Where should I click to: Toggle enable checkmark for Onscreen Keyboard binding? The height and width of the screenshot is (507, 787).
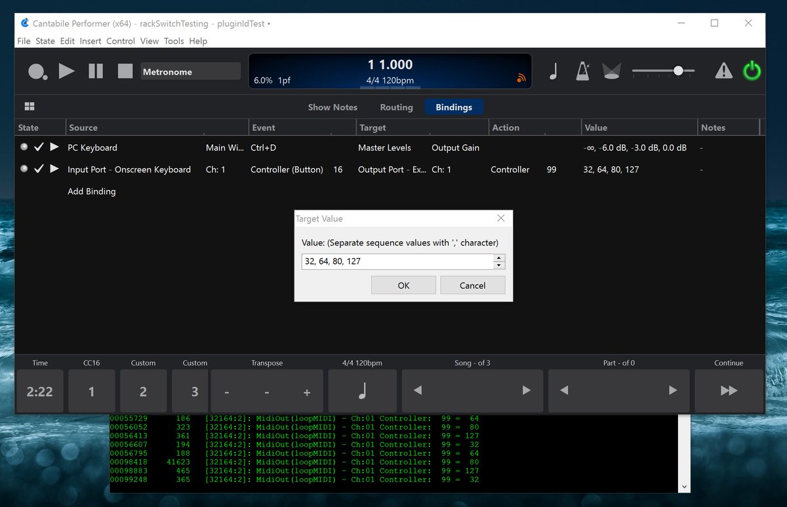coord(39,169)
